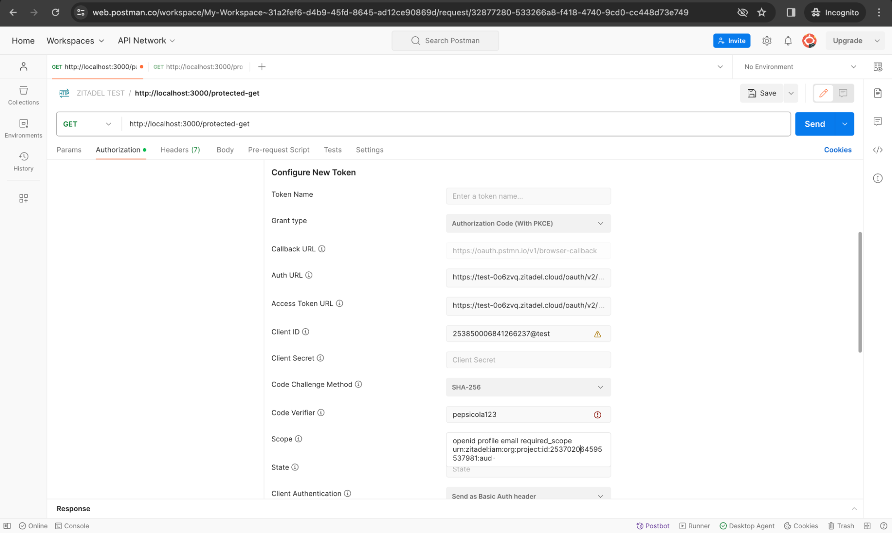The height and width of the screenshot is (533, 892).
Task: Open Runner in the status bar
Action: click(694, 525)
